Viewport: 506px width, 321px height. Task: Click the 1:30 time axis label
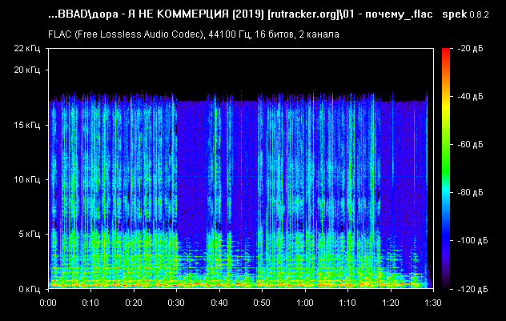tap(433, 303)
